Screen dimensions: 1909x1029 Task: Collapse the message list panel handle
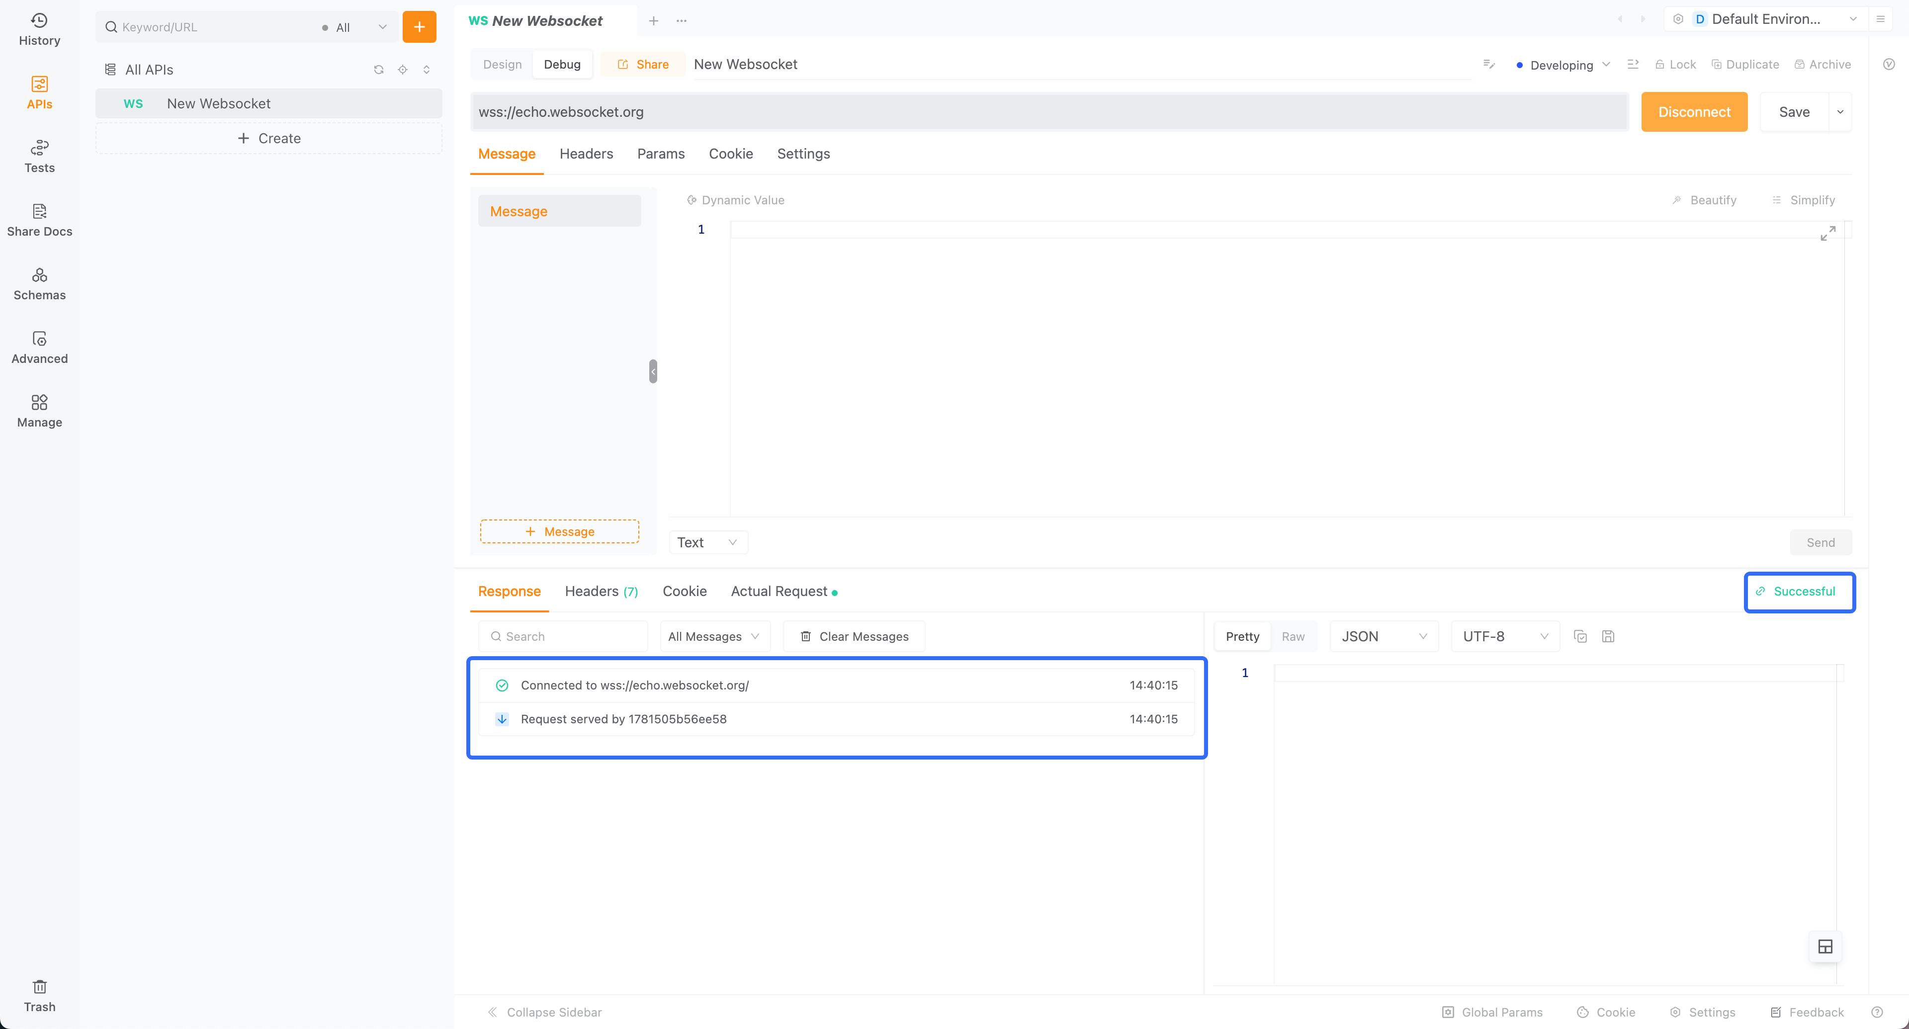tap(653, 371)
